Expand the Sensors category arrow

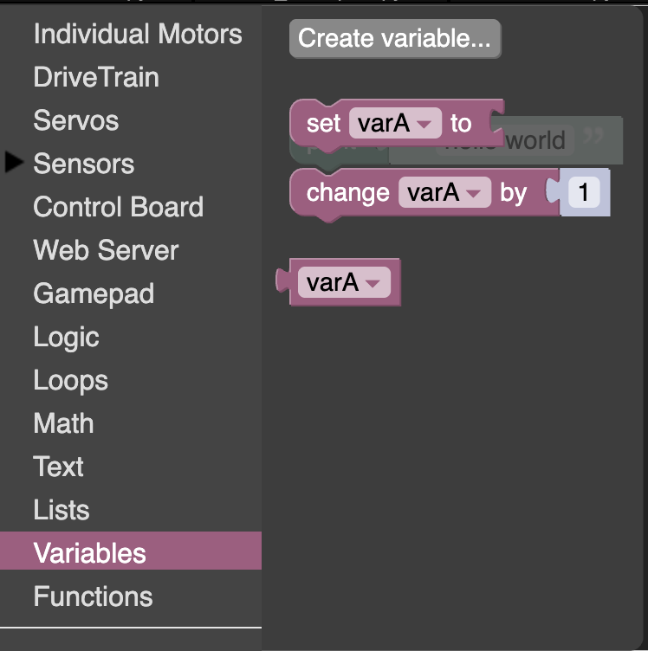[14, 162]
